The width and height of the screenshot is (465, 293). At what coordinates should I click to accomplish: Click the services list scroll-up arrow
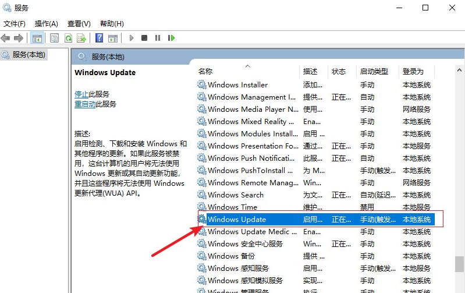(459, 70)
